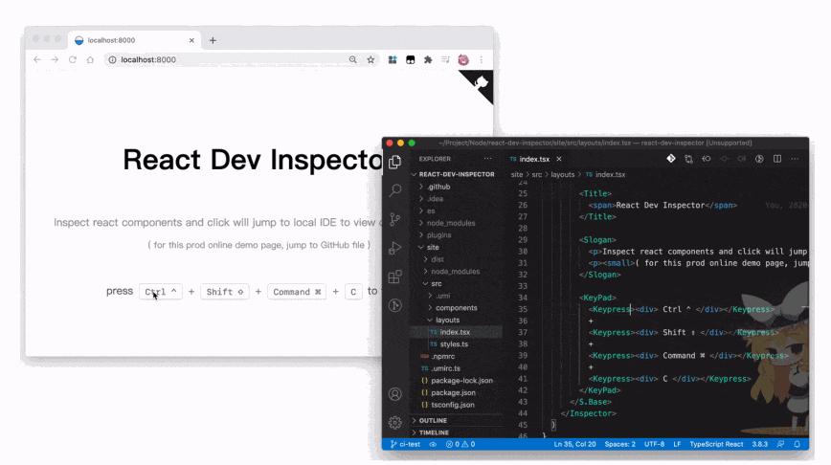Reload the localhost:8000 page
The image size is (831, 465).
pos(73,60)
